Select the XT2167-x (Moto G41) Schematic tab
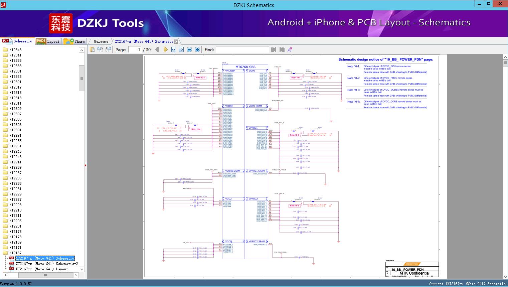 (x=144, y=41)
